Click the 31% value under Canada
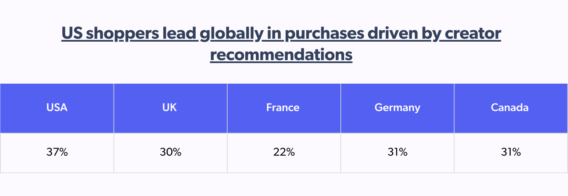Image resolution: width=568 pixels, height=196 pixels. (511, 153)
